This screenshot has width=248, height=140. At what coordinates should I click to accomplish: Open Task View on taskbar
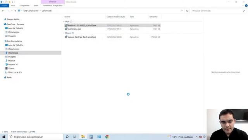click(75, 137)
